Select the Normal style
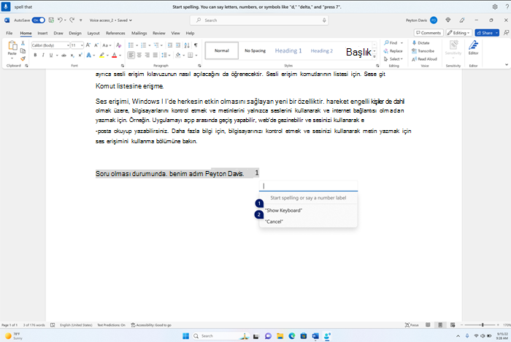Screen dimensions: 511x342 [222, 50]
